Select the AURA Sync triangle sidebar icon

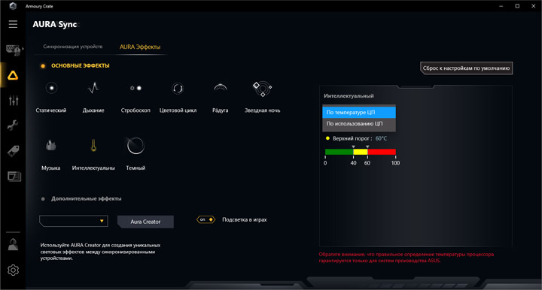(x=13, y=75)
